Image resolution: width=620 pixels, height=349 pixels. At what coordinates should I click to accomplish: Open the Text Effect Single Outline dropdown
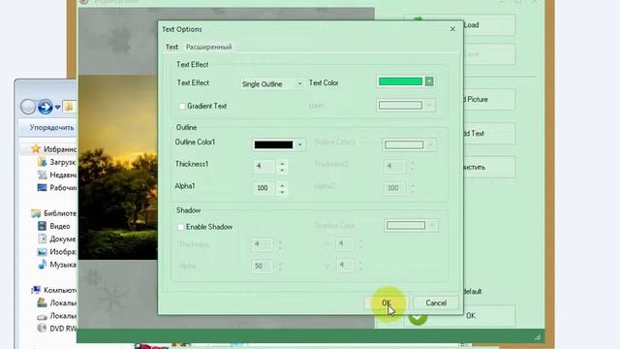[x=272, y=84]
